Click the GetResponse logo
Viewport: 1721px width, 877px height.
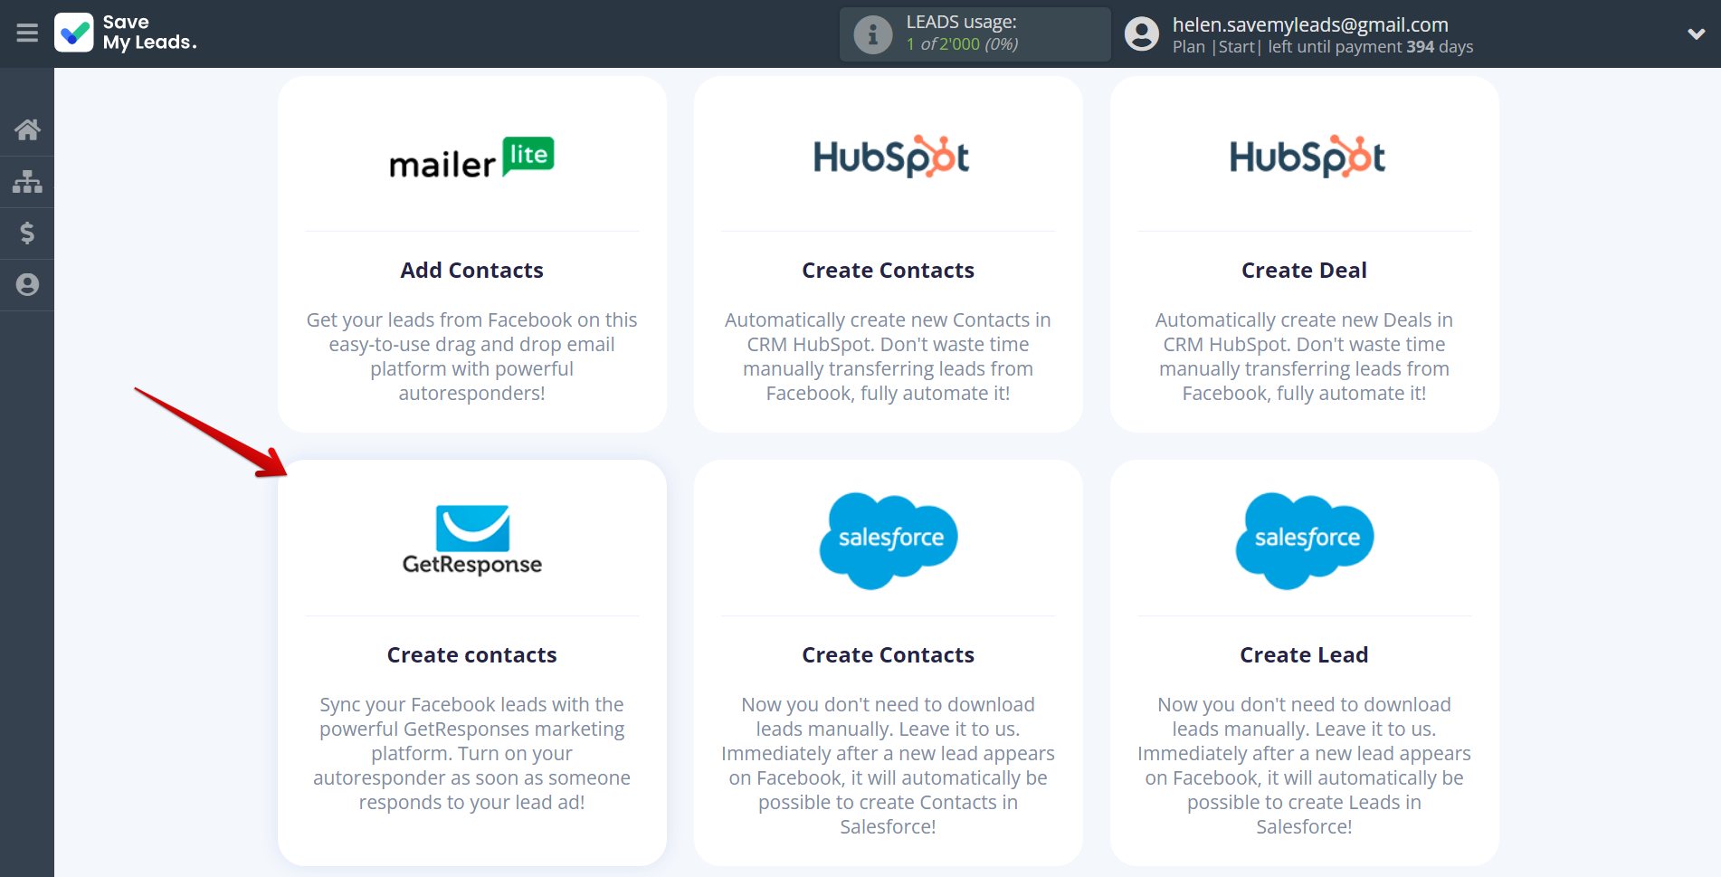pyautogui.click(x=472, y=540)
